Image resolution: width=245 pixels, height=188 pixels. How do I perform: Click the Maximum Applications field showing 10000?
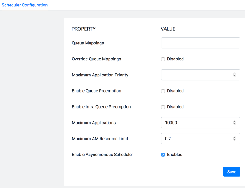pos(196,123)
